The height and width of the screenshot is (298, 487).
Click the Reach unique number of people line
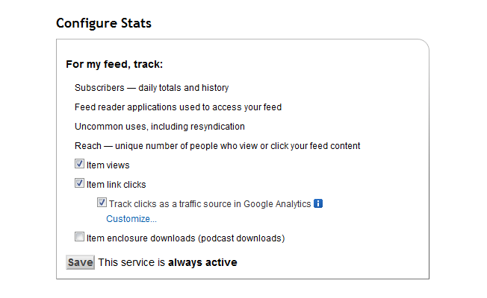pyautogui.click(x=217, y=146)
